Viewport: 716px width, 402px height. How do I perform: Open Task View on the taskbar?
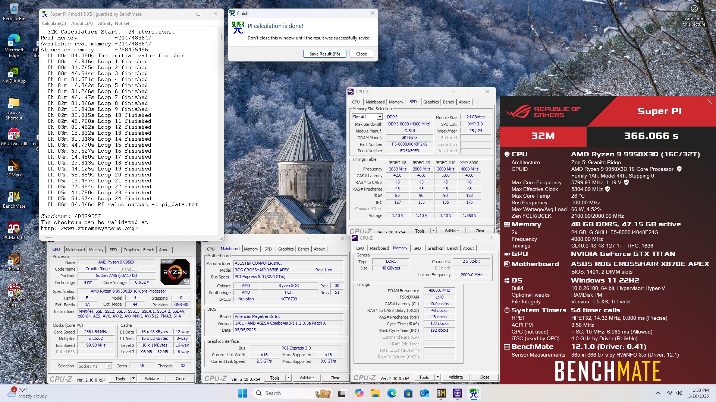[342, 393]
